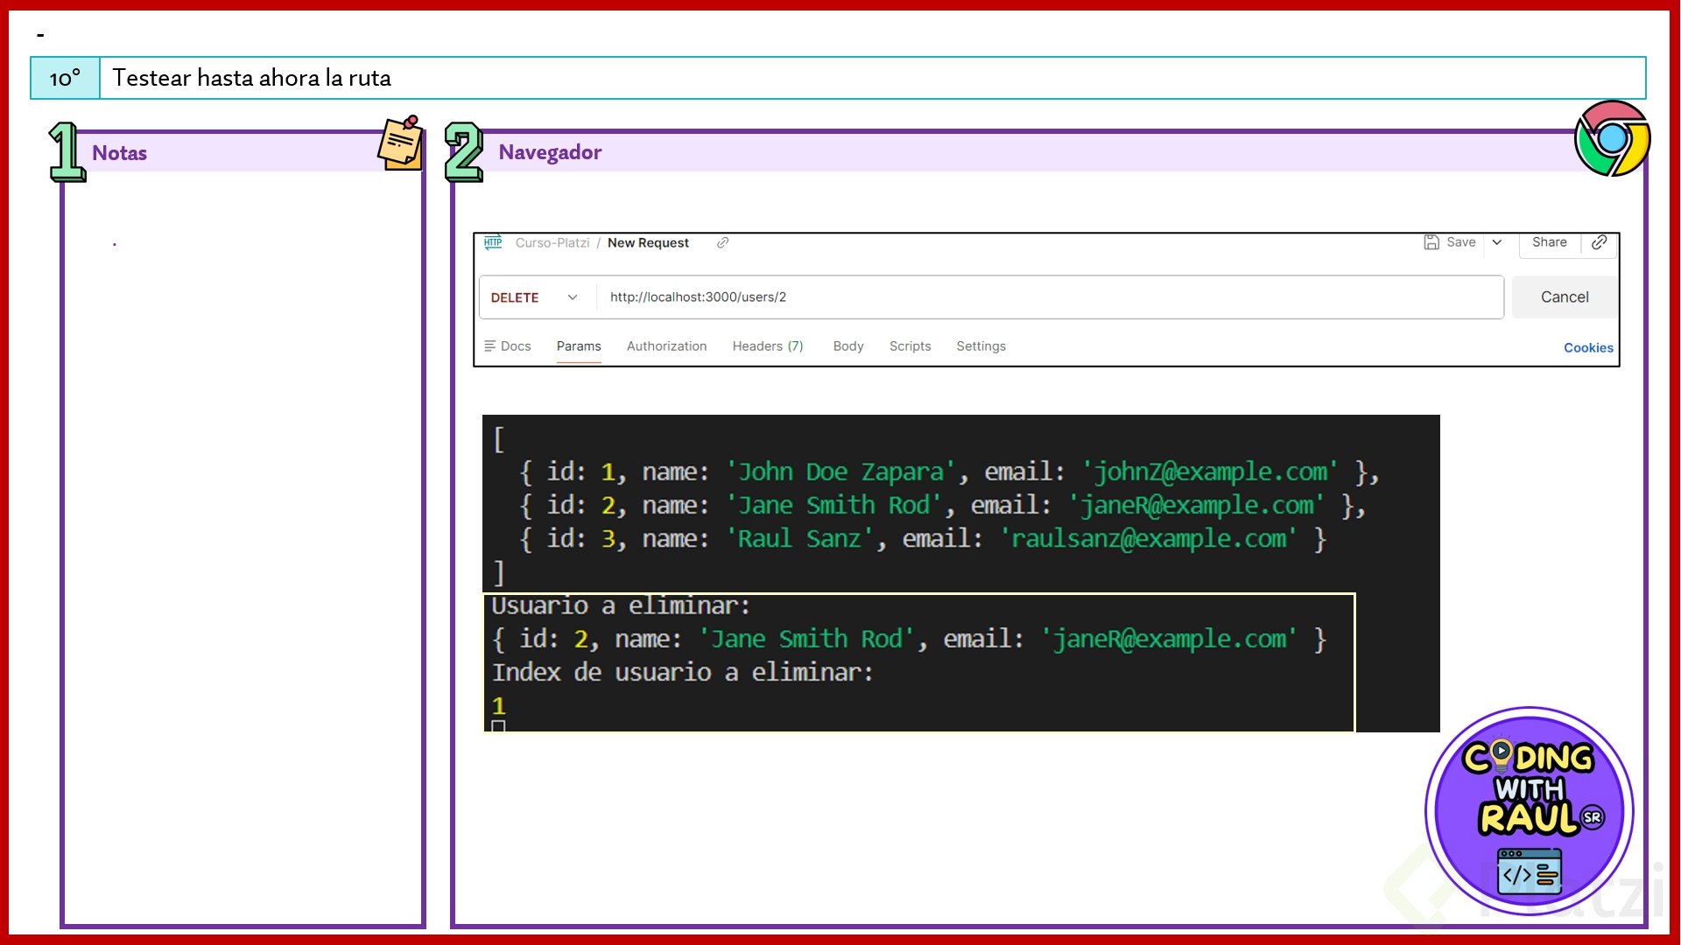1681x945 pixels.
Task: Expand the Save options arrow
Action: click(x=1497, y=242)
